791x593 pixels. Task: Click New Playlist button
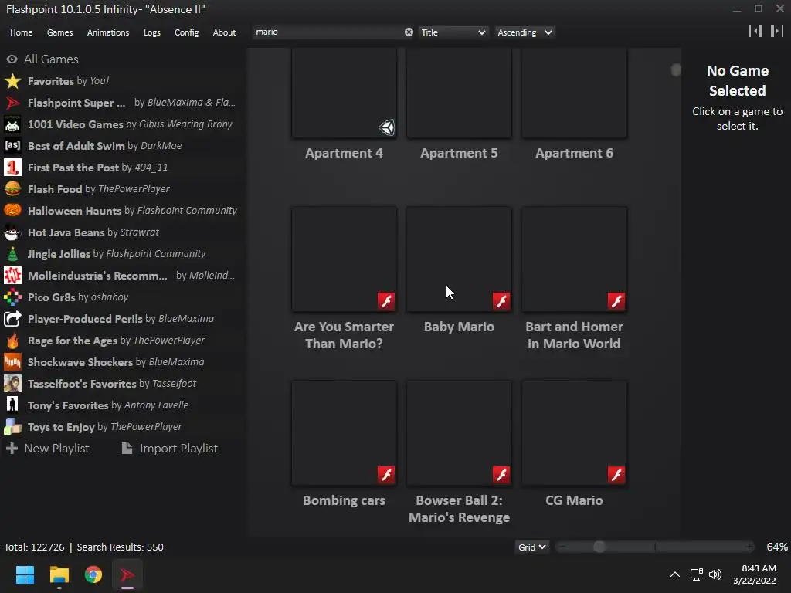(x=48, y=449)
